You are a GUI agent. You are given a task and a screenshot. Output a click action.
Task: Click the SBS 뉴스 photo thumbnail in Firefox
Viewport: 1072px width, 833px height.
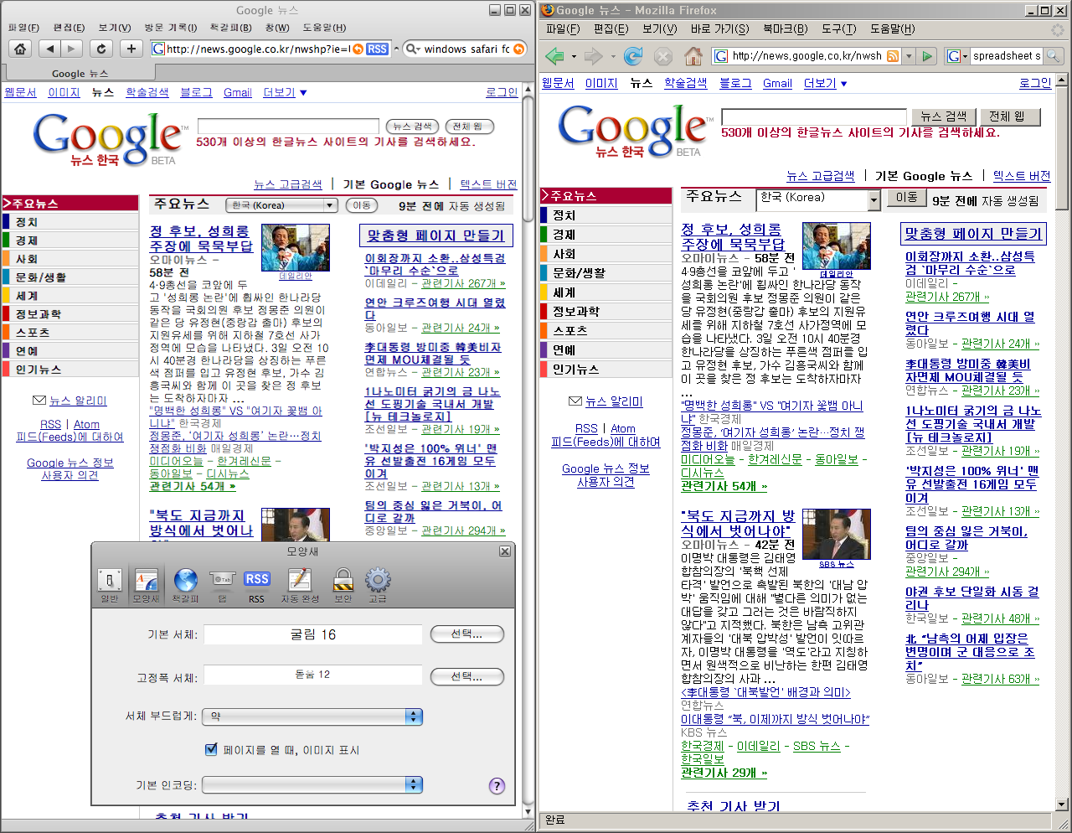tap(837, 534)
